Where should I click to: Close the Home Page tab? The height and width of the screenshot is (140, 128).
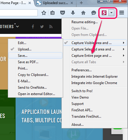pos(30,3)
